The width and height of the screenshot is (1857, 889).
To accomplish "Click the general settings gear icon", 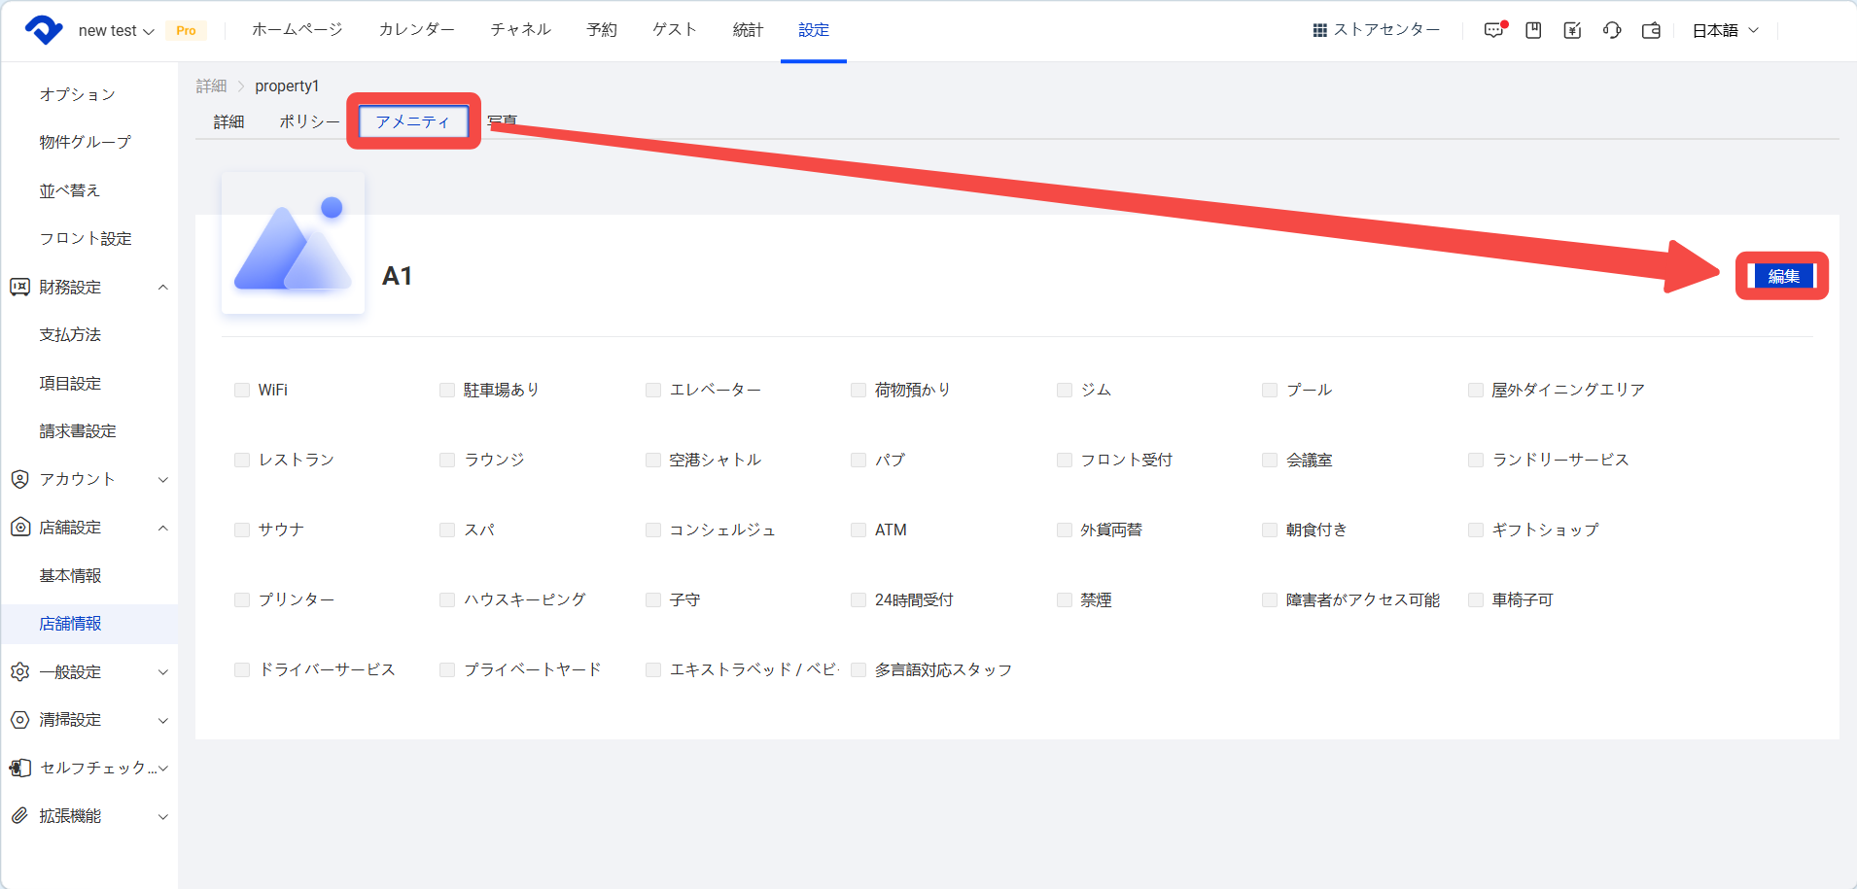I will click(19, 671).
